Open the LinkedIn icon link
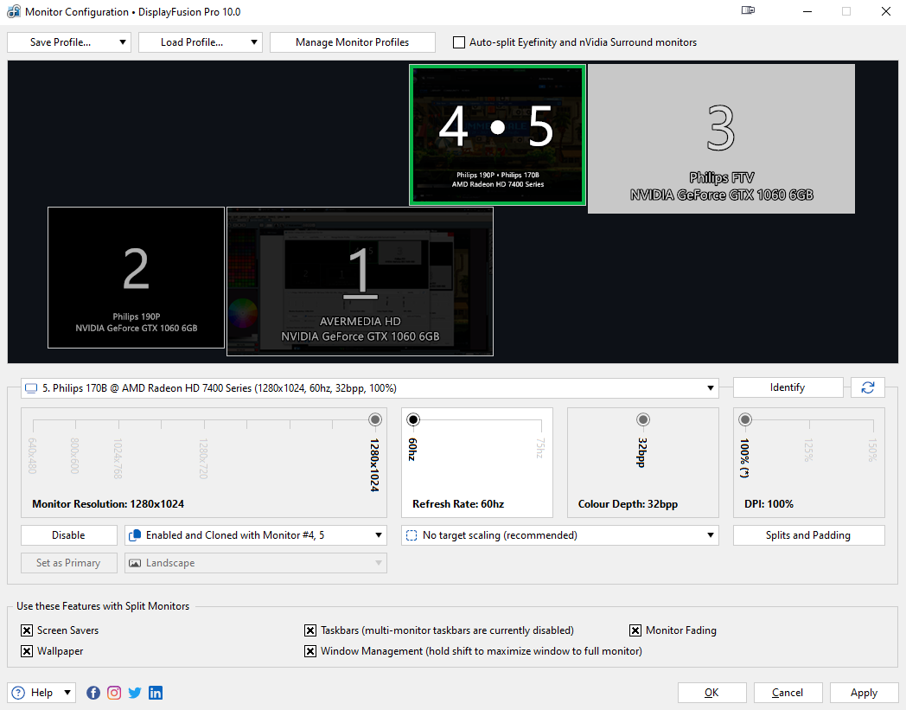 [156, 693]
